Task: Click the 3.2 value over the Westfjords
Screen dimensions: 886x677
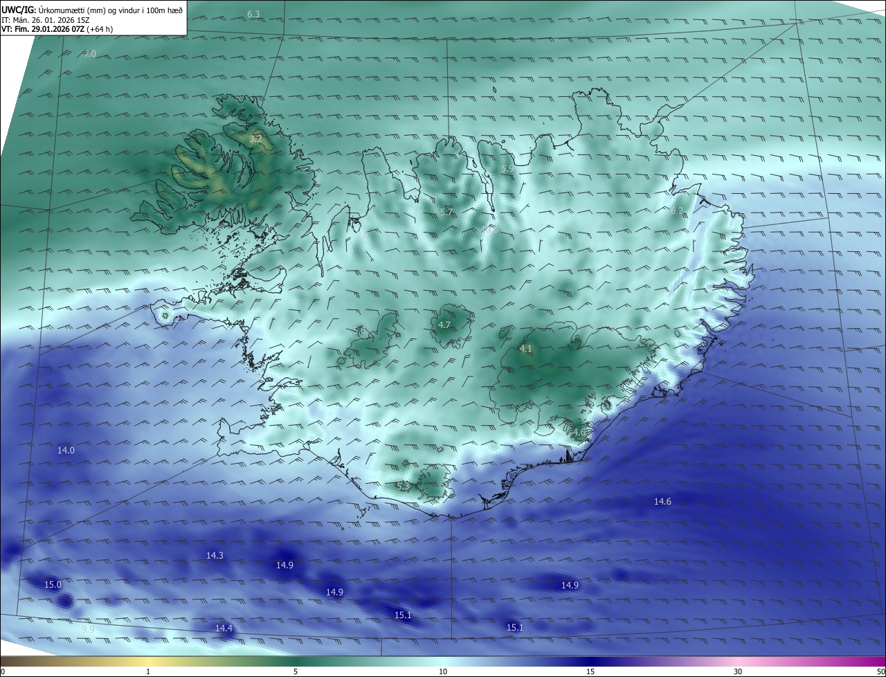Action: coord(255,139)
